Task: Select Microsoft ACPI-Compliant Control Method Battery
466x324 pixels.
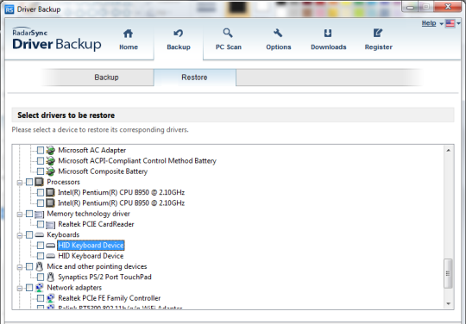Action: pyautogui.click(x=137, y=161)
